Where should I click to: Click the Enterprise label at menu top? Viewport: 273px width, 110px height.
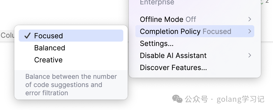point(157,3)
